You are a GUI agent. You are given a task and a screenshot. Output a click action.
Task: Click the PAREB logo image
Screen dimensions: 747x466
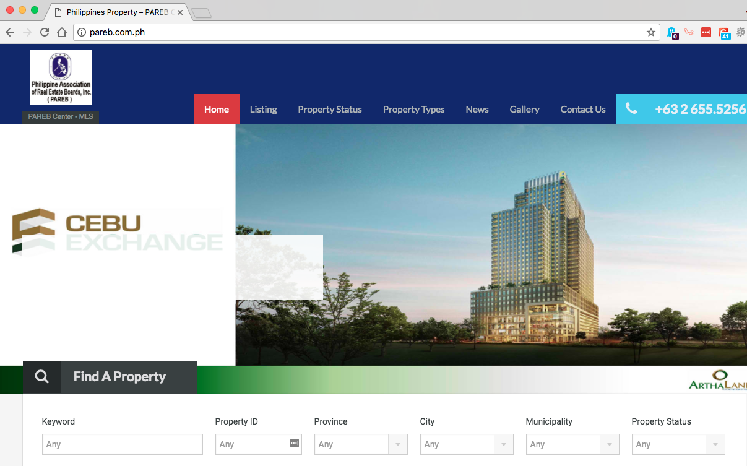[61, 77]
